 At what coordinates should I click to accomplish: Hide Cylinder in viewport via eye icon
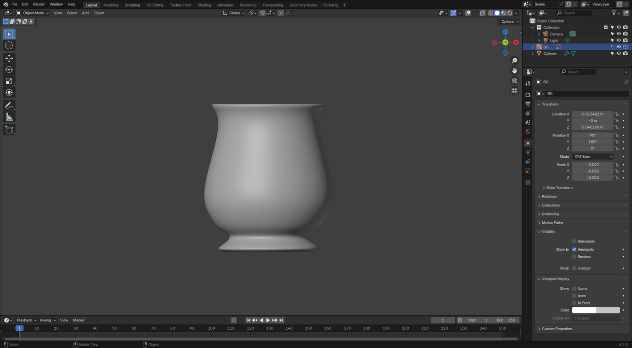619,53
